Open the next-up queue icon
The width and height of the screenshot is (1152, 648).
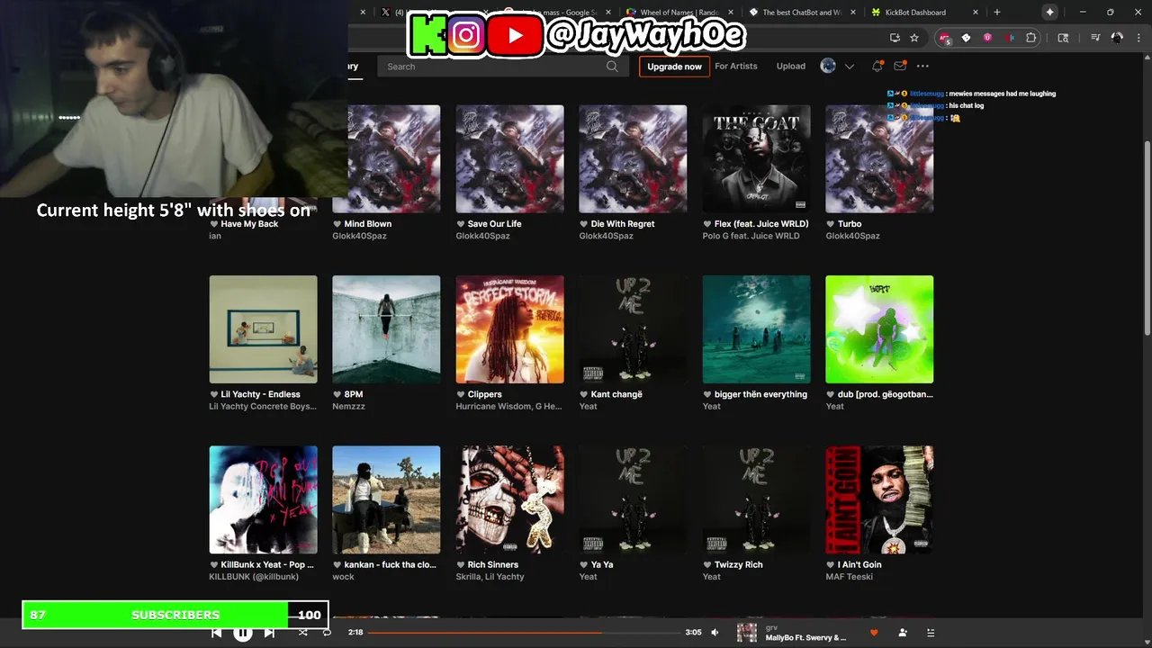[x=931, y=633]
